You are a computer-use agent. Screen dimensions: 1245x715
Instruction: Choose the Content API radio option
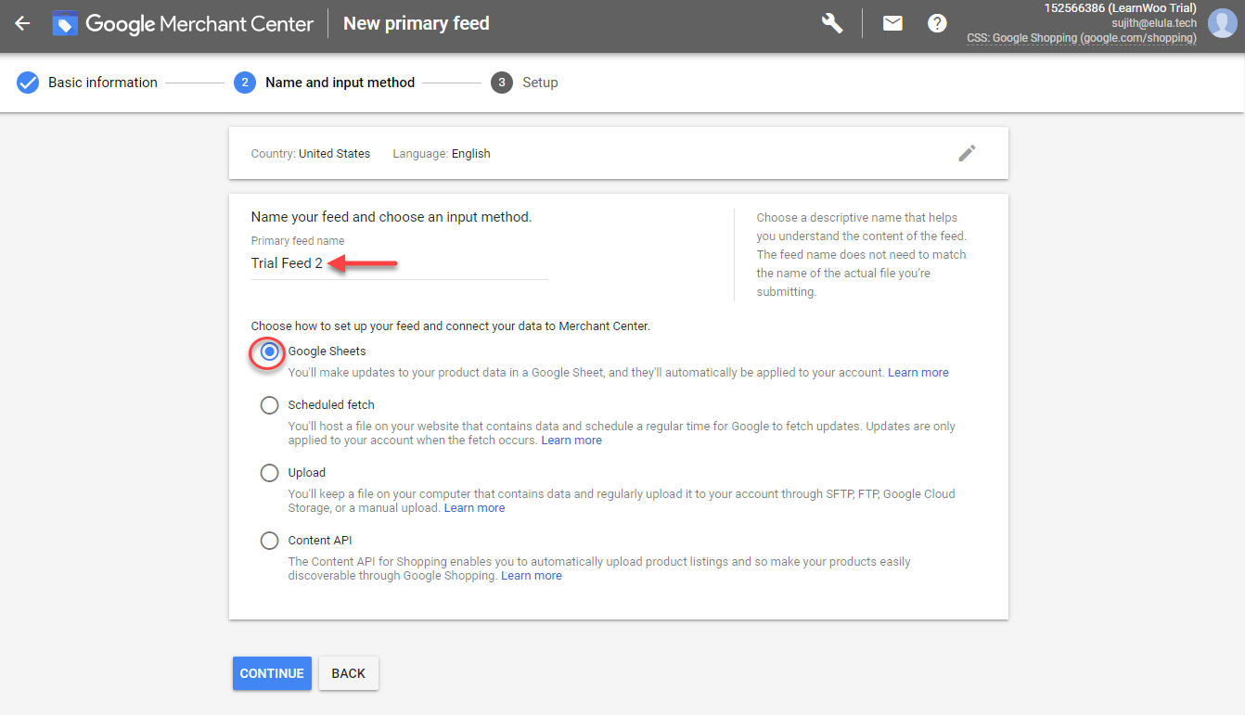(x=269, y=541)
